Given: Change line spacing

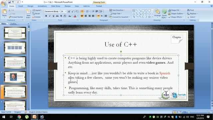Looking at the screenshot, I should (x=101, y=11).
